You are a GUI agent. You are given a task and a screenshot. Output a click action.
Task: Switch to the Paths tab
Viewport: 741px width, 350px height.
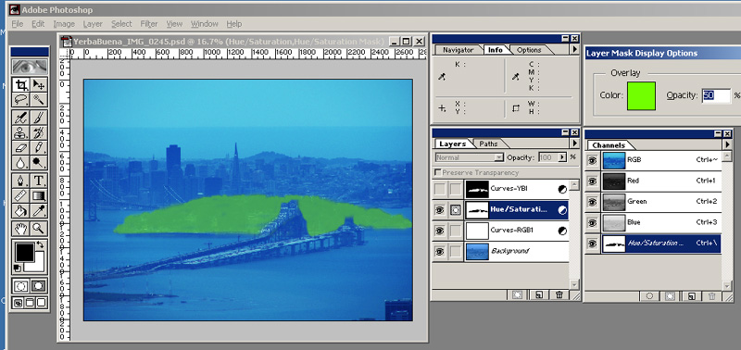pyautogui.click(x=488, y=144)
